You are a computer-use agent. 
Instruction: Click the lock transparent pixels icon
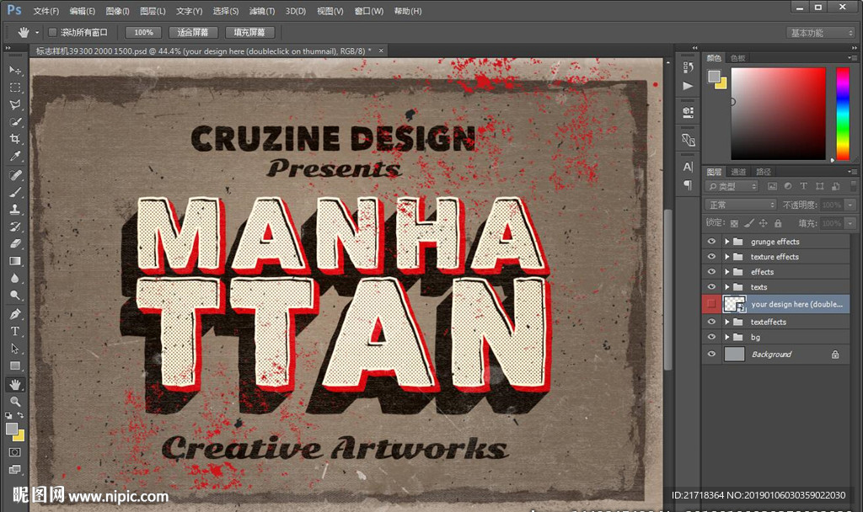point(733,223)
